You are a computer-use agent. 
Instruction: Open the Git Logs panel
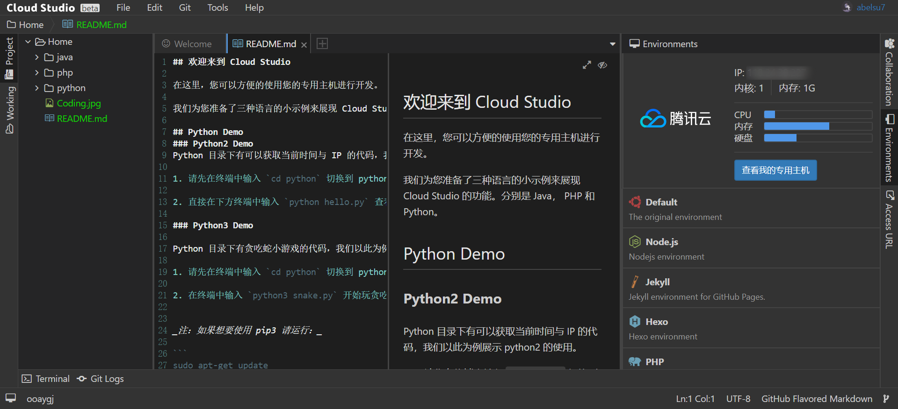pyautogui.click(x=101, y=379)
